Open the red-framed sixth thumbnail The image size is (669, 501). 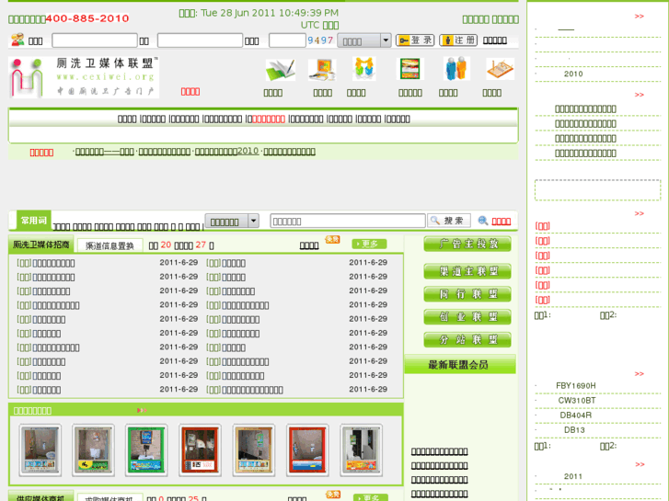[x=307, y=450]
